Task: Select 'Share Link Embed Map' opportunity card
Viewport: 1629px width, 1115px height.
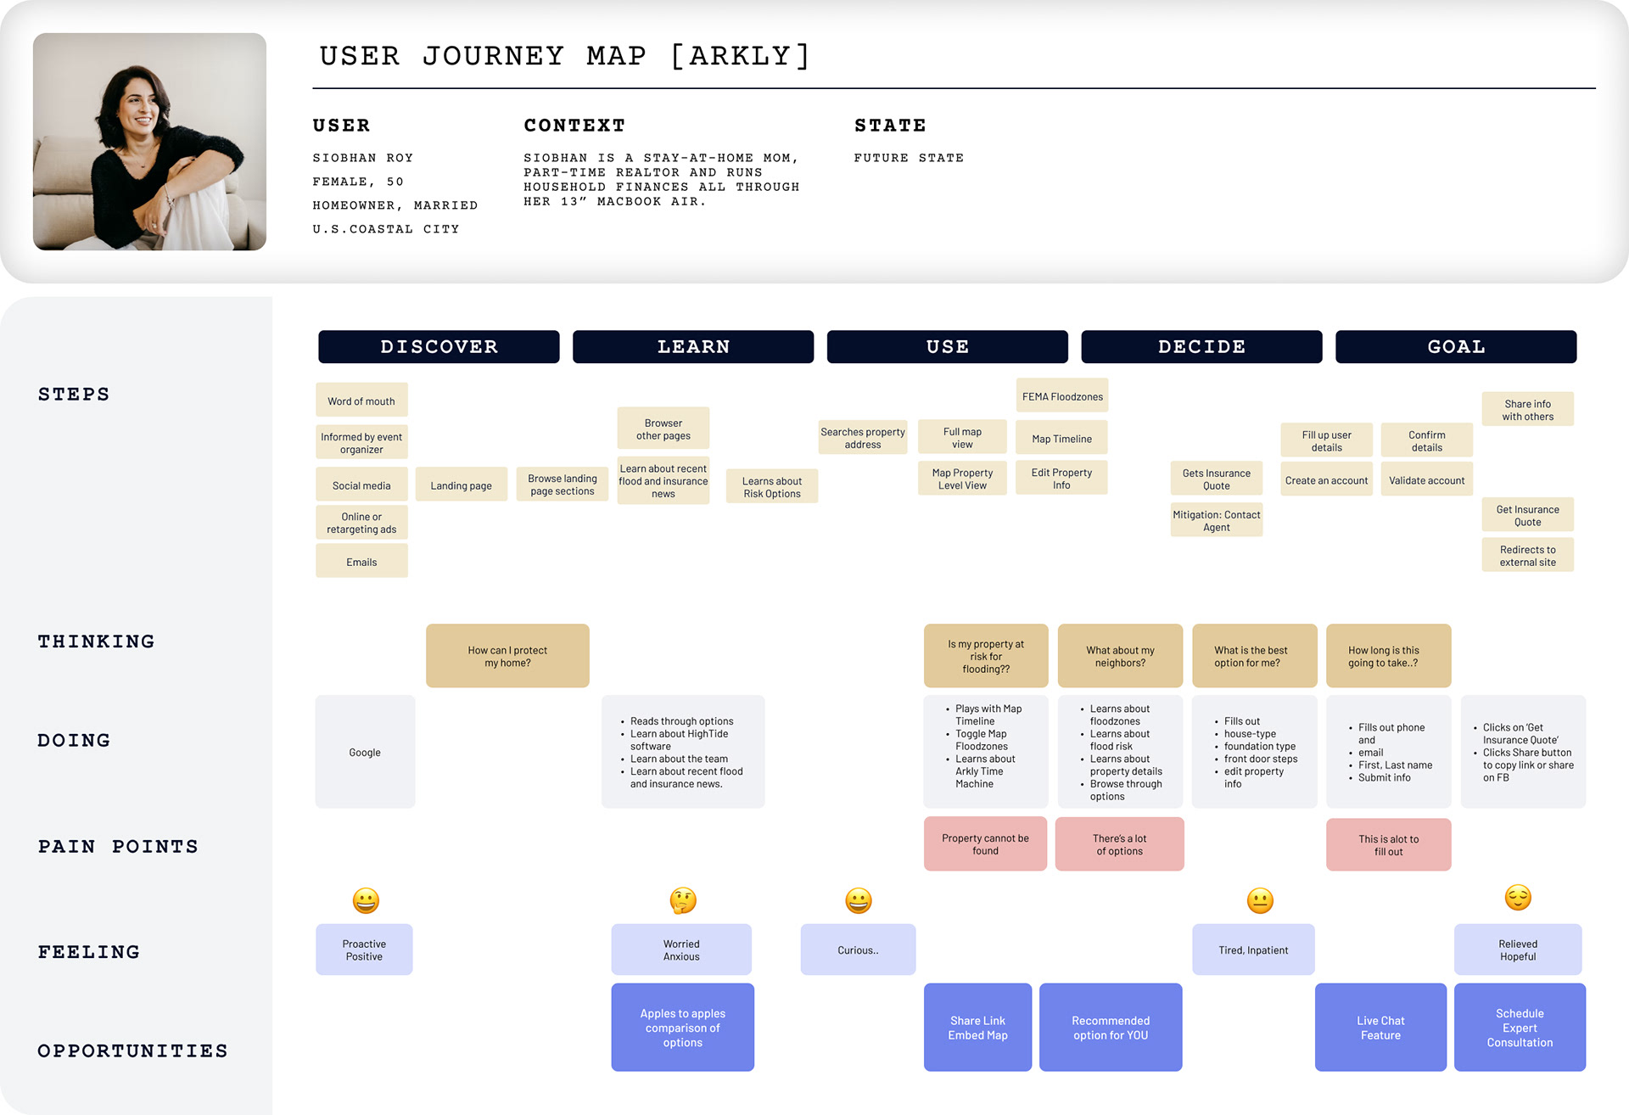Action: coord(977,1027)
